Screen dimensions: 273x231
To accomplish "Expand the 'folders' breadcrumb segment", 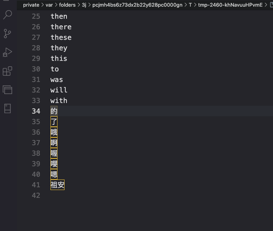I will tap(67, 5).
